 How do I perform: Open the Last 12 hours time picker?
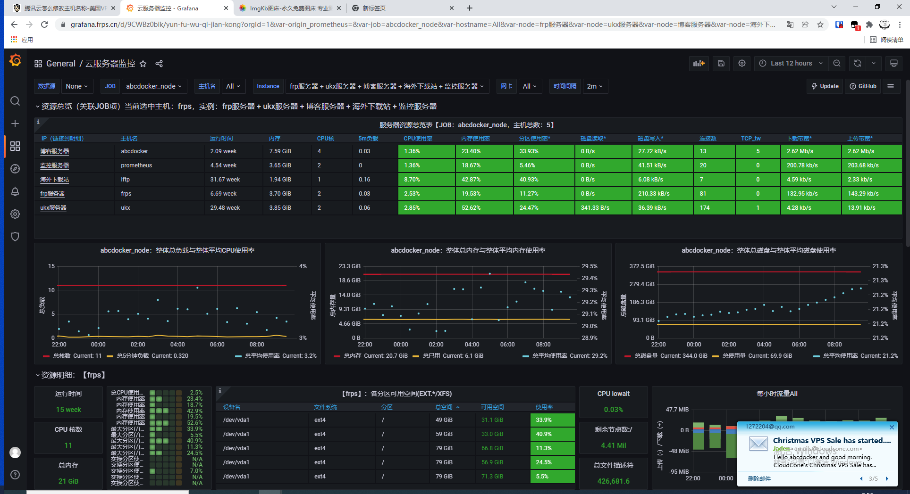(x=791, y=63)
